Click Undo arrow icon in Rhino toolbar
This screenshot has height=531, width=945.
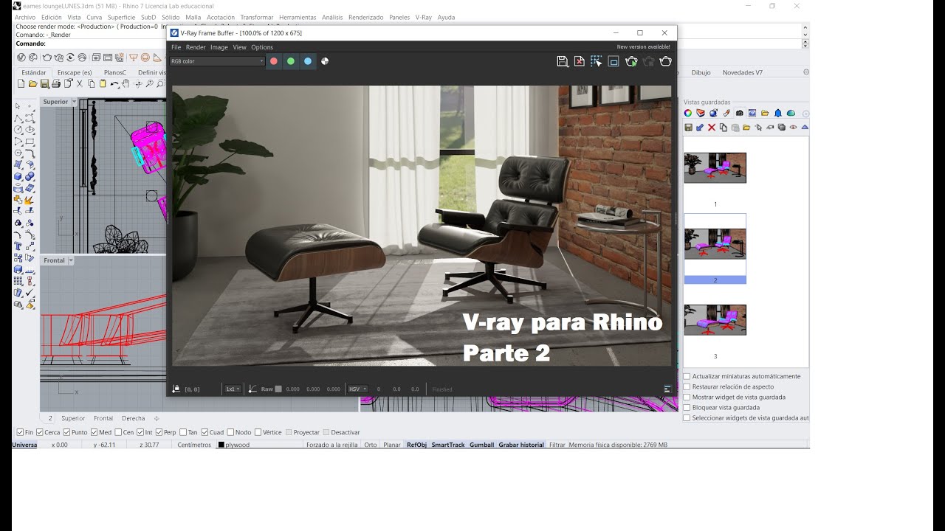114,84
